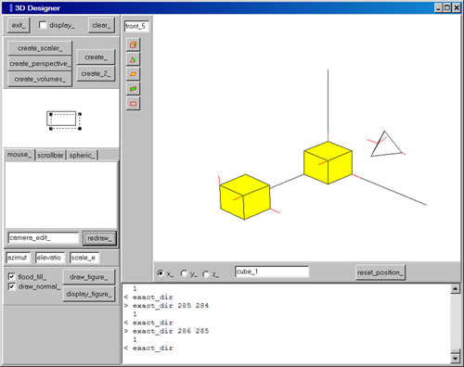Click the console line 'exact_dir 286 285'
Image resolution: width=464 pixels, height=367 pixels.
(x=171, y=331)
